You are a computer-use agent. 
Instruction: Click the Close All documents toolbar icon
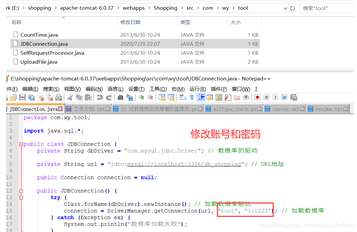50,97
